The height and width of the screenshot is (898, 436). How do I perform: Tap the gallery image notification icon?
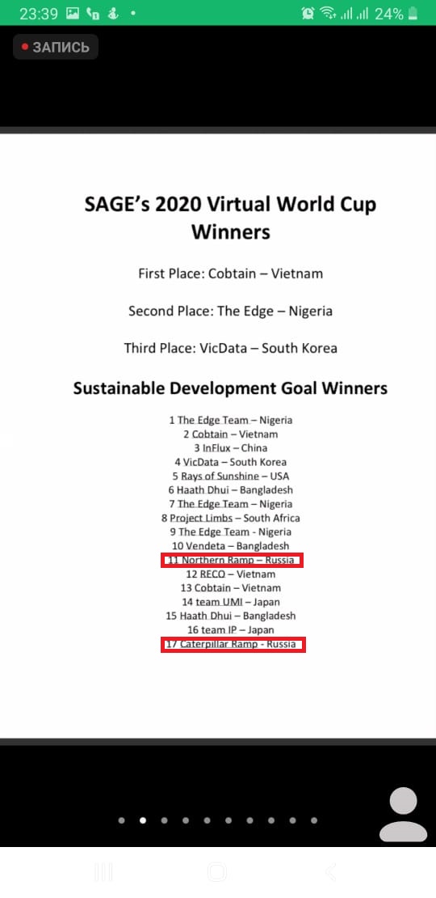[73, 14]
